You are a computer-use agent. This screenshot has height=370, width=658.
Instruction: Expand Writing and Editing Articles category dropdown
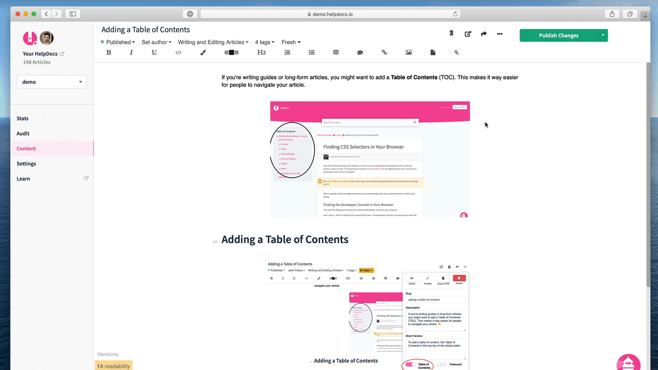click(x=213, y=42)
